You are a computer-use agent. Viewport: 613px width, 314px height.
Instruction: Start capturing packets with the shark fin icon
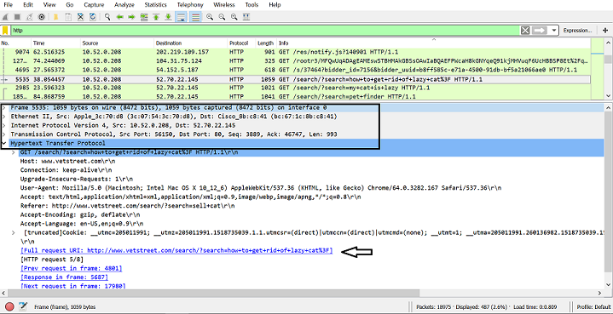click(x=5, y=17)
